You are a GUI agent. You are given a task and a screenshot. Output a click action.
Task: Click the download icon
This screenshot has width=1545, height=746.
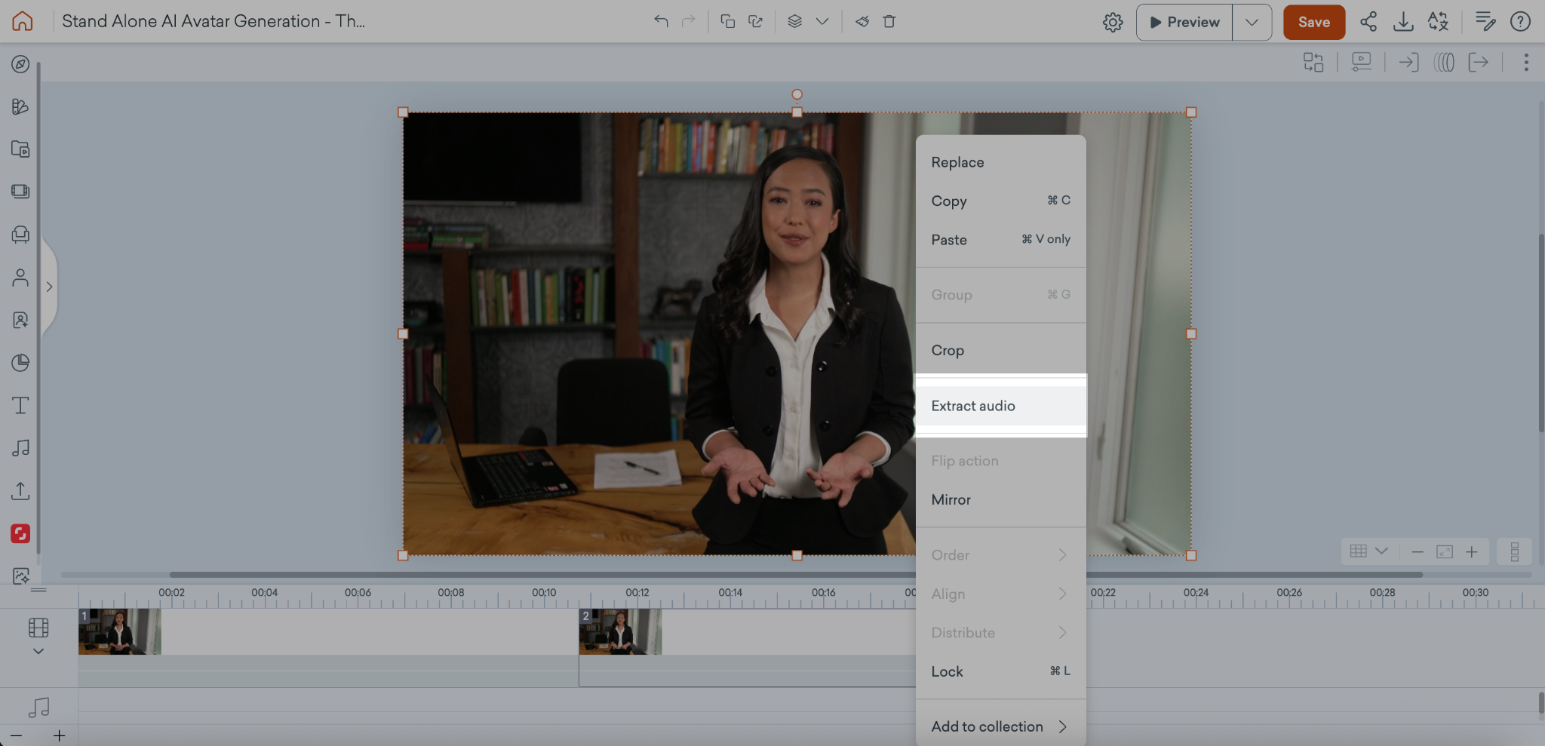pyautogui.click(x=1403, y=22)
